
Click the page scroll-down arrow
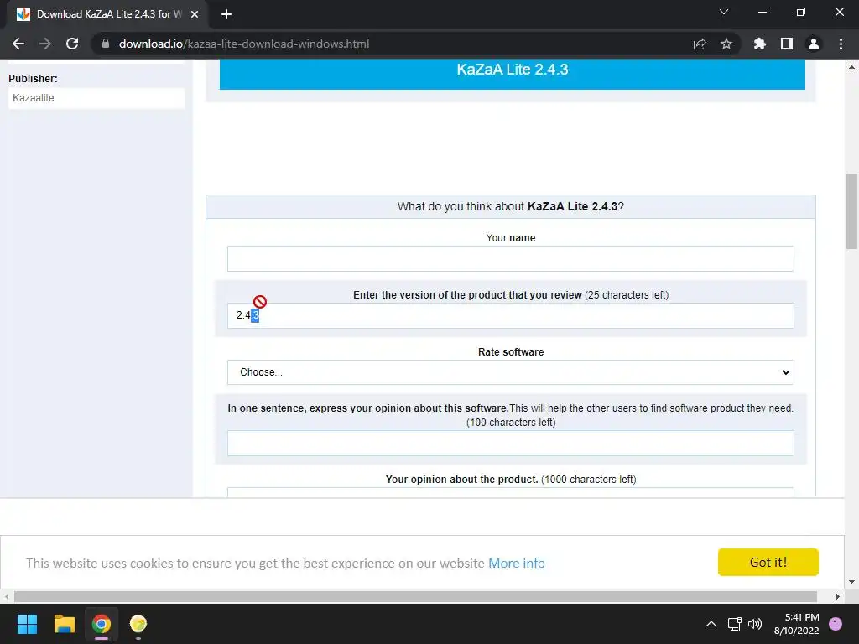[x=851, y=582]
